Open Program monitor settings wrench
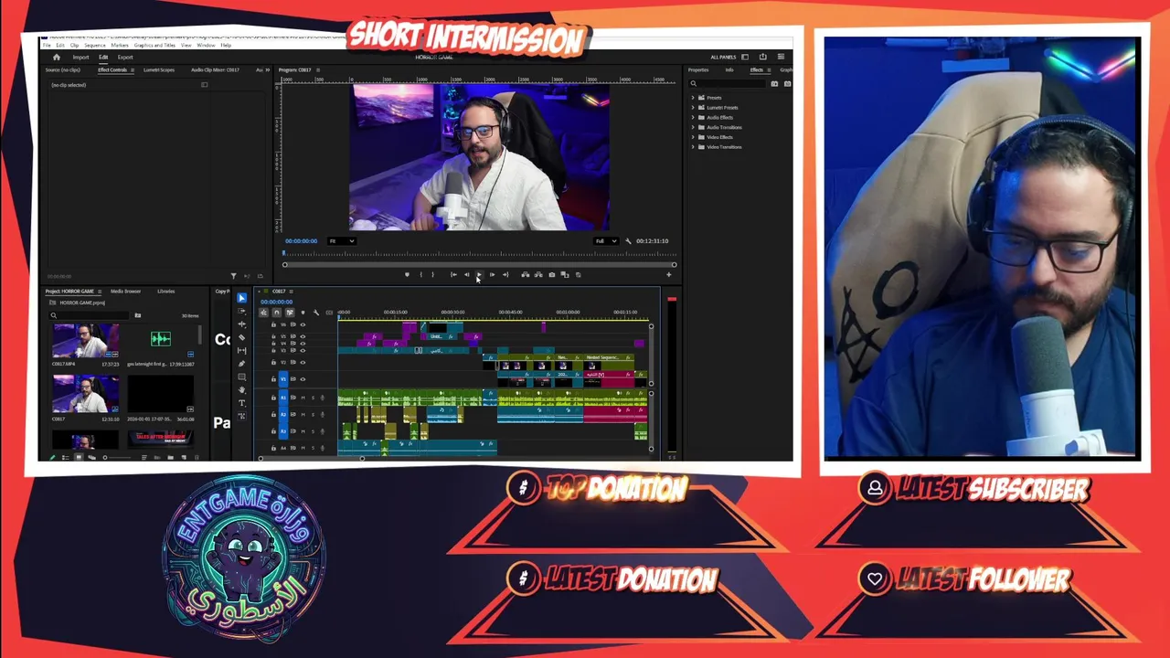The height and width of the screenshot is (658, 1170). 628,241
